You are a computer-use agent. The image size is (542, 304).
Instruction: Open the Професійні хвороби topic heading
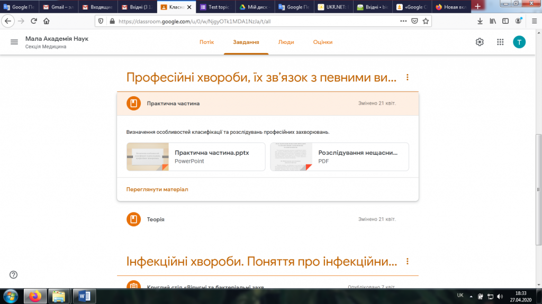tap(261, 77)
